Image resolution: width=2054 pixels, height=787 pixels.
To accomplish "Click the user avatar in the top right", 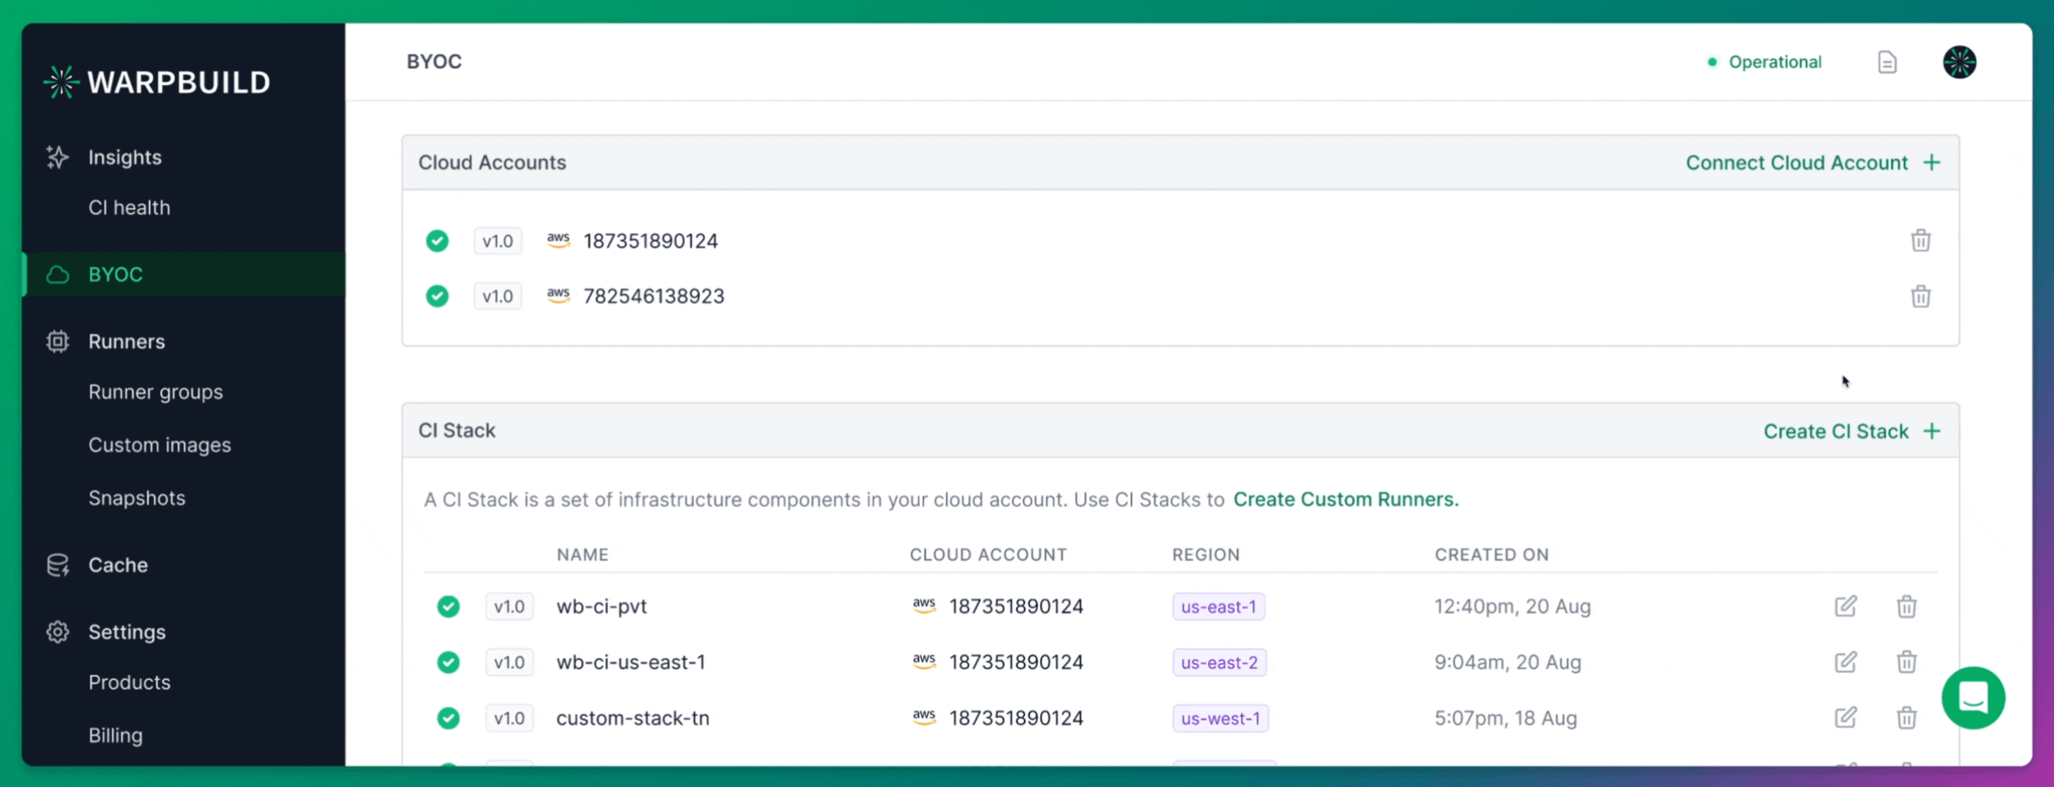I will [1959, 61].
